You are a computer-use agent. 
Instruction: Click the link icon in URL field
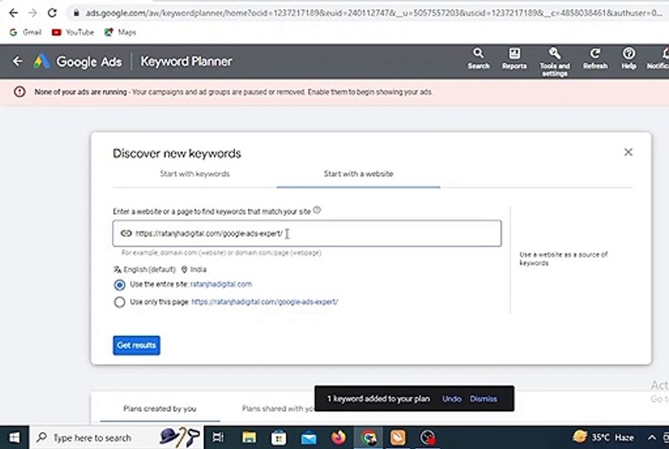point(126,233)
